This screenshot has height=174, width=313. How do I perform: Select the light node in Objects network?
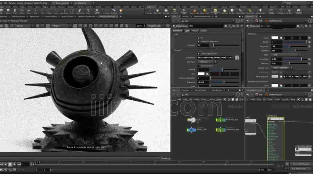(x=192, y=120)
